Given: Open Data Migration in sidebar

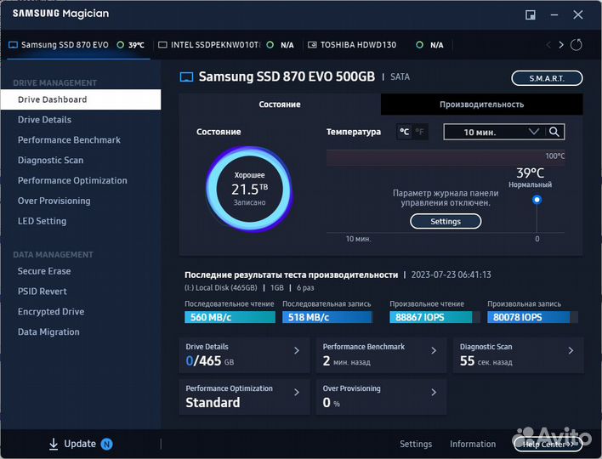Looking at the screenshot, I should [81, 332].
